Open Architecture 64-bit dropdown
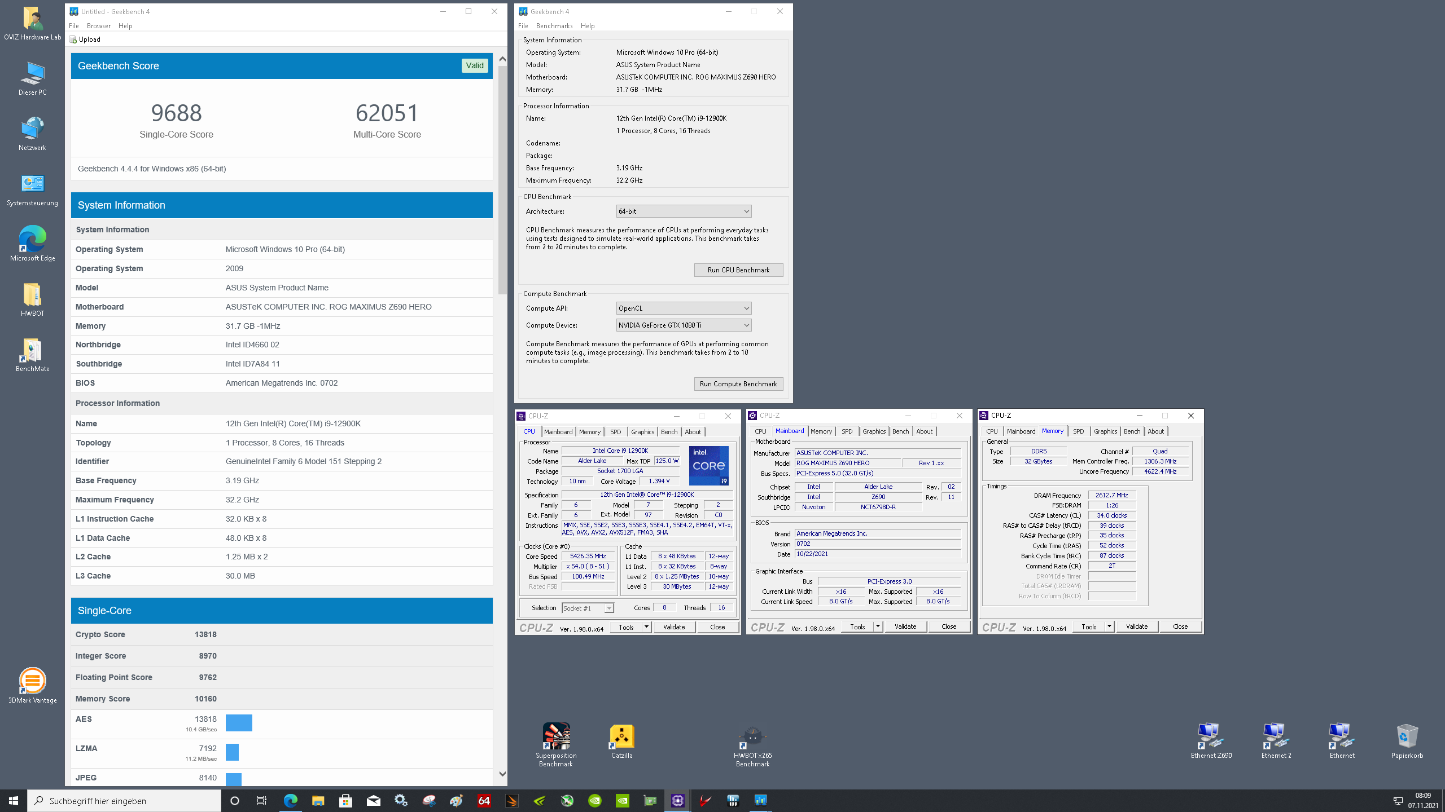 (x=684, y=211)
